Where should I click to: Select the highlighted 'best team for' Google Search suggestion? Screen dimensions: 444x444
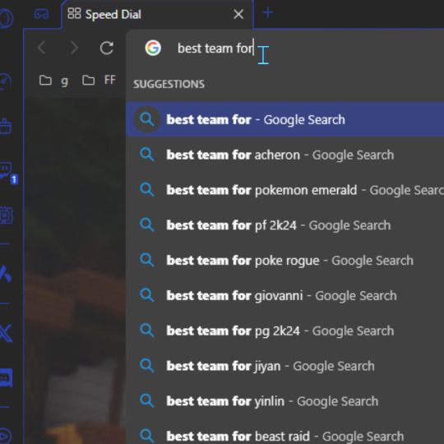284,119
